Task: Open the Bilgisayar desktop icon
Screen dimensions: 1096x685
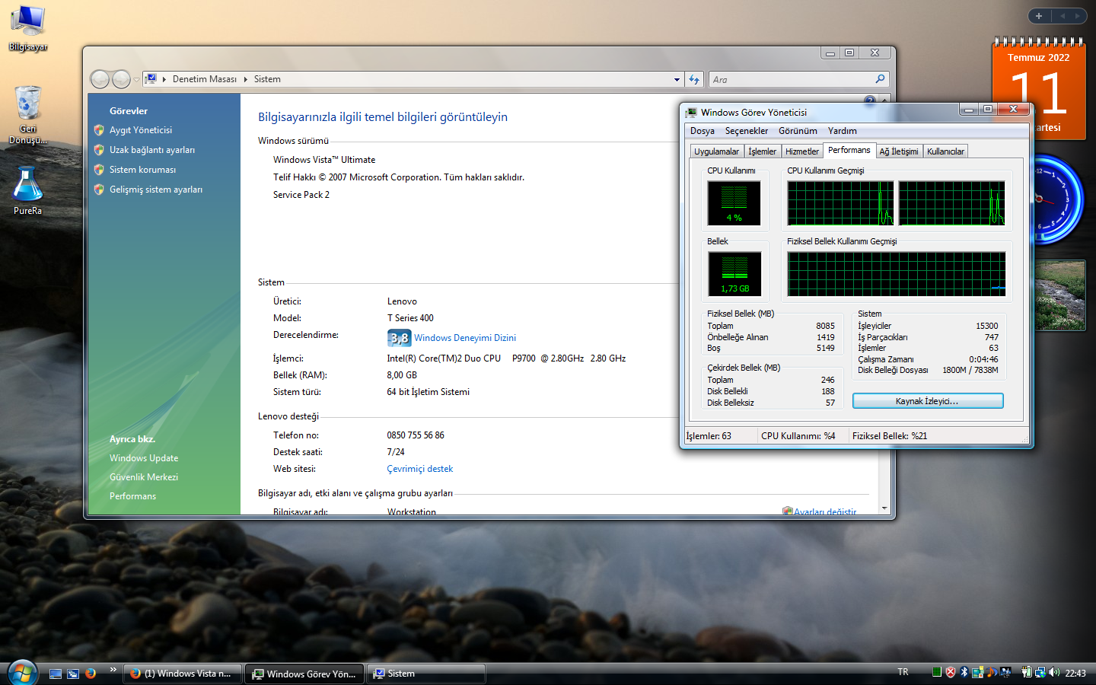Action: [28, 28]
